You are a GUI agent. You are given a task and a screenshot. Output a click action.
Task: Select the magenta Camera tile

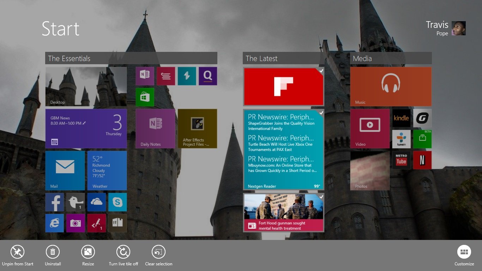coord(76,223)
